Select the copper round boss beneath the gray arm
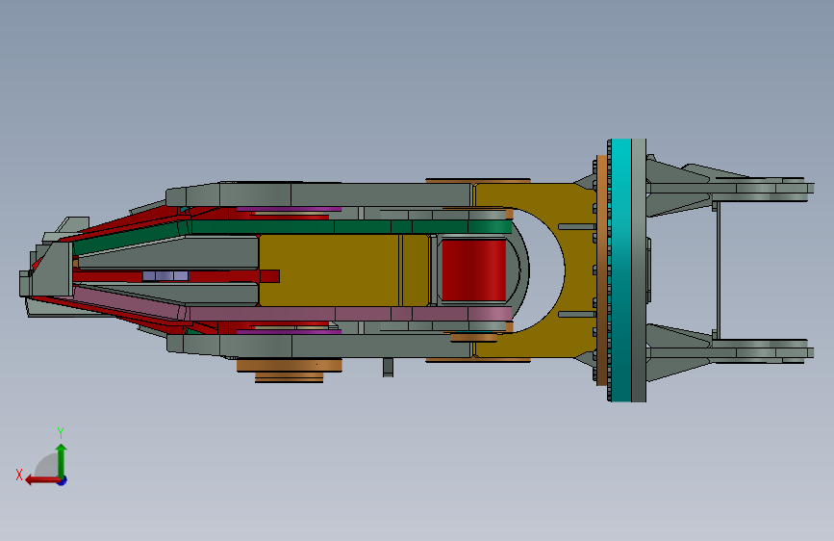Viewport: 834px width, 541px height. 289,370
